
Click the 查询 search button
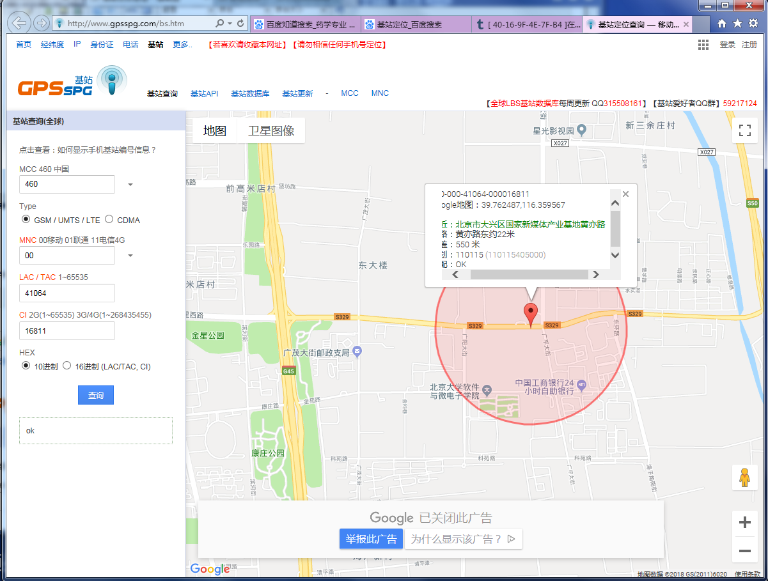(96, 395)
